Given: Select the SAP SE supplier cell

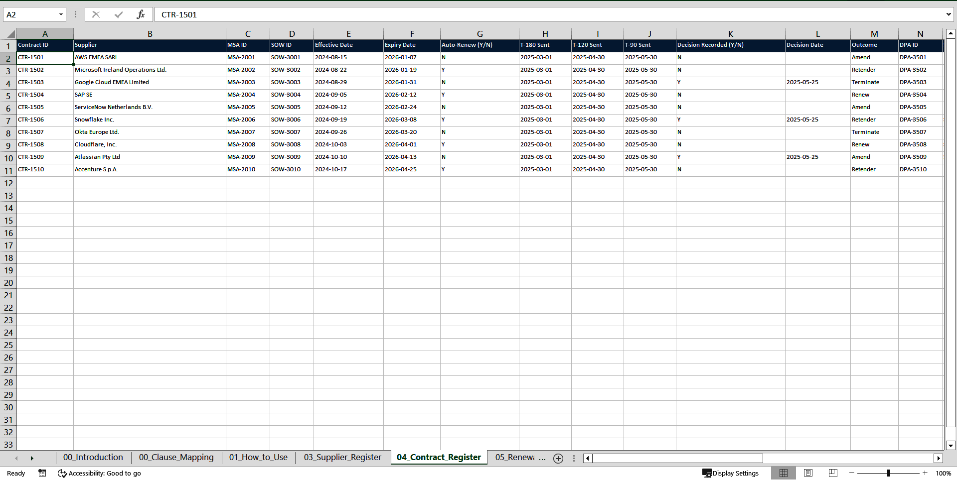Looking at the screenshot, I should [x=150, y=95].
